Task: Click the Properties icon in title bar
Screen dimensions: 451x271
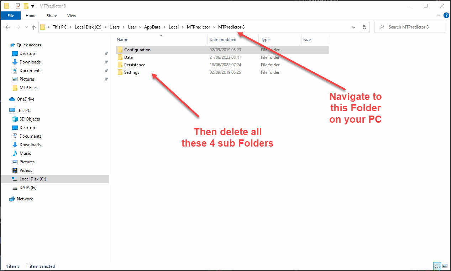Action: [x=18, y=6]
